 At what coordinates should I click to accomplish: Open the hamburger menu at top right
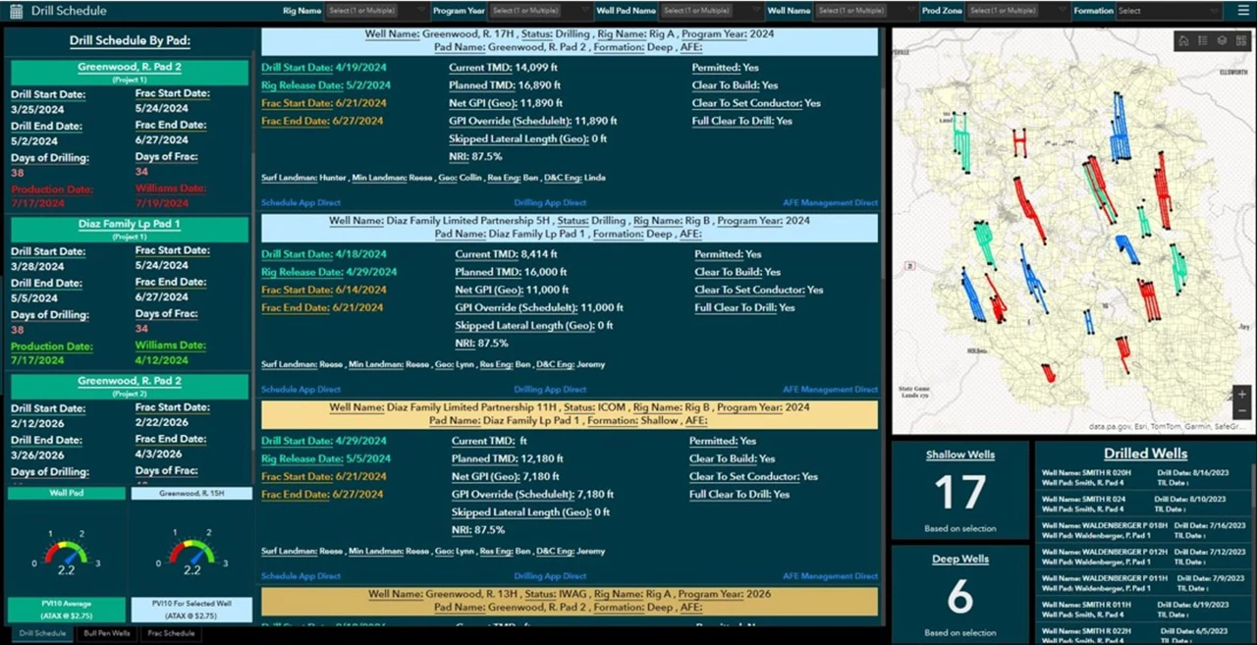point(1242,11)
